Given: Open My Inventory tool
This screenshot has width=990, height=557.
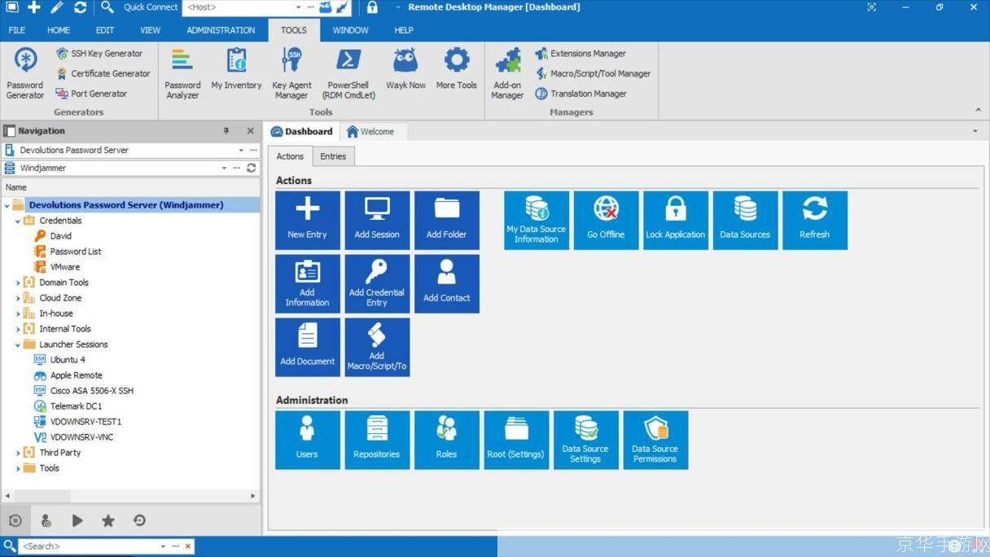Looking at the screenshot, I should click(x=236, y=68).
